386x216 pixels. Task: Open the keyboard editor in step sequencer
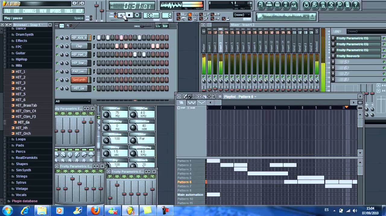(165, 26)
